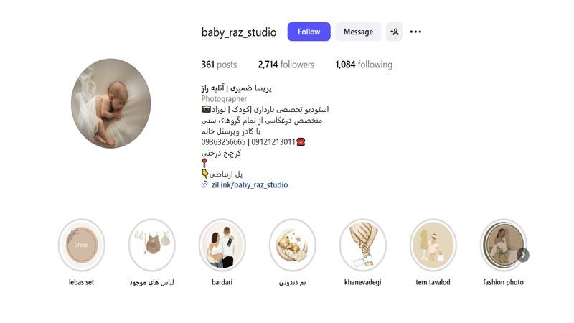This screenshot has width=574, height=323.
Task: Open the tem tavalod highlight
Action: [x=433, y=245]
